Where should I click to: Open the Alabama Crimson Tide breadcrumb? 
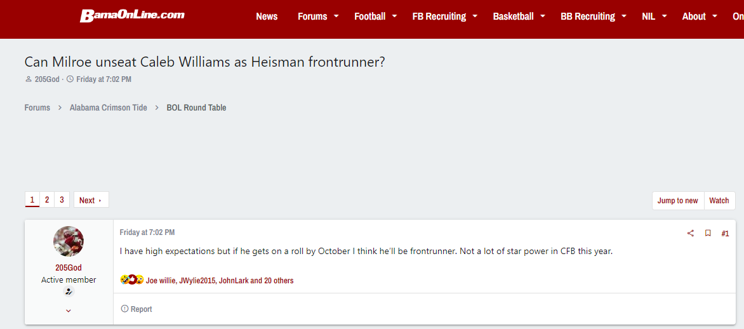pyautogui.click(x=109, y=108)
